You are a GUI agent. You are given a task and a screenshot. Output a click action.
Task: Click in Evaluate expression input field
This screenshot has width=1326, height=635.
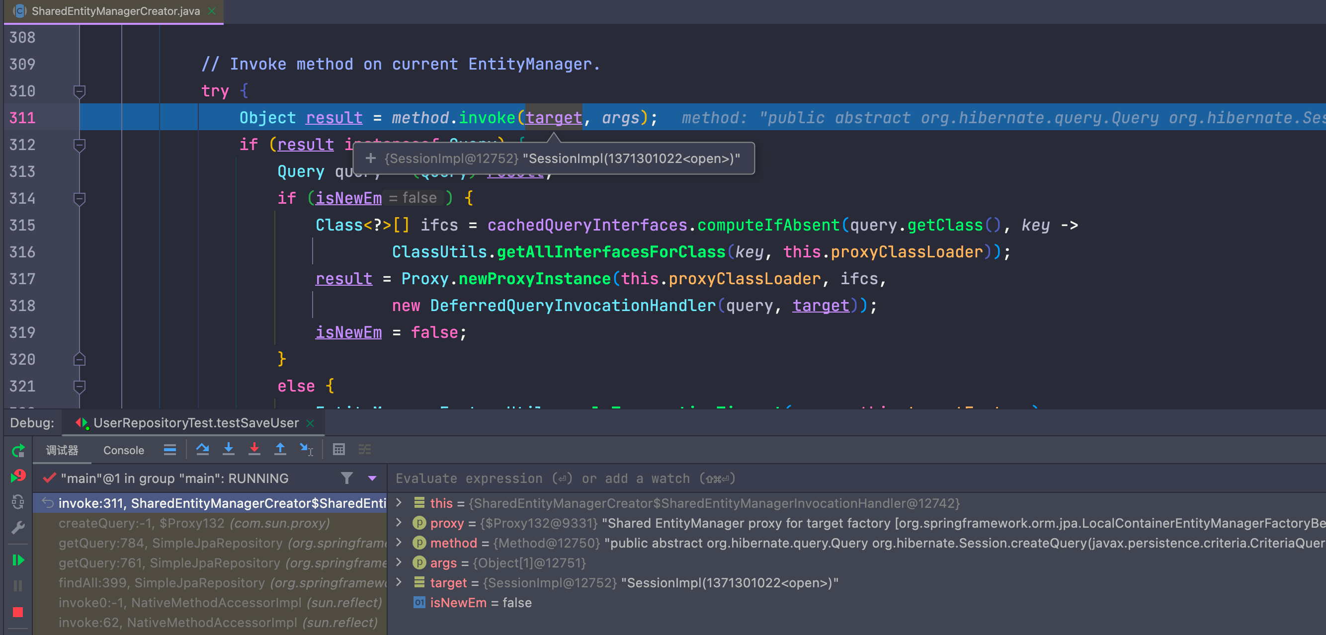(854, 478)
